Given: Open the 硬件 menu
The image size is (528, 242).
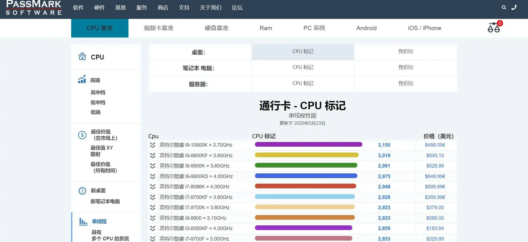Looking at the screenshot, I should point(99,8).
